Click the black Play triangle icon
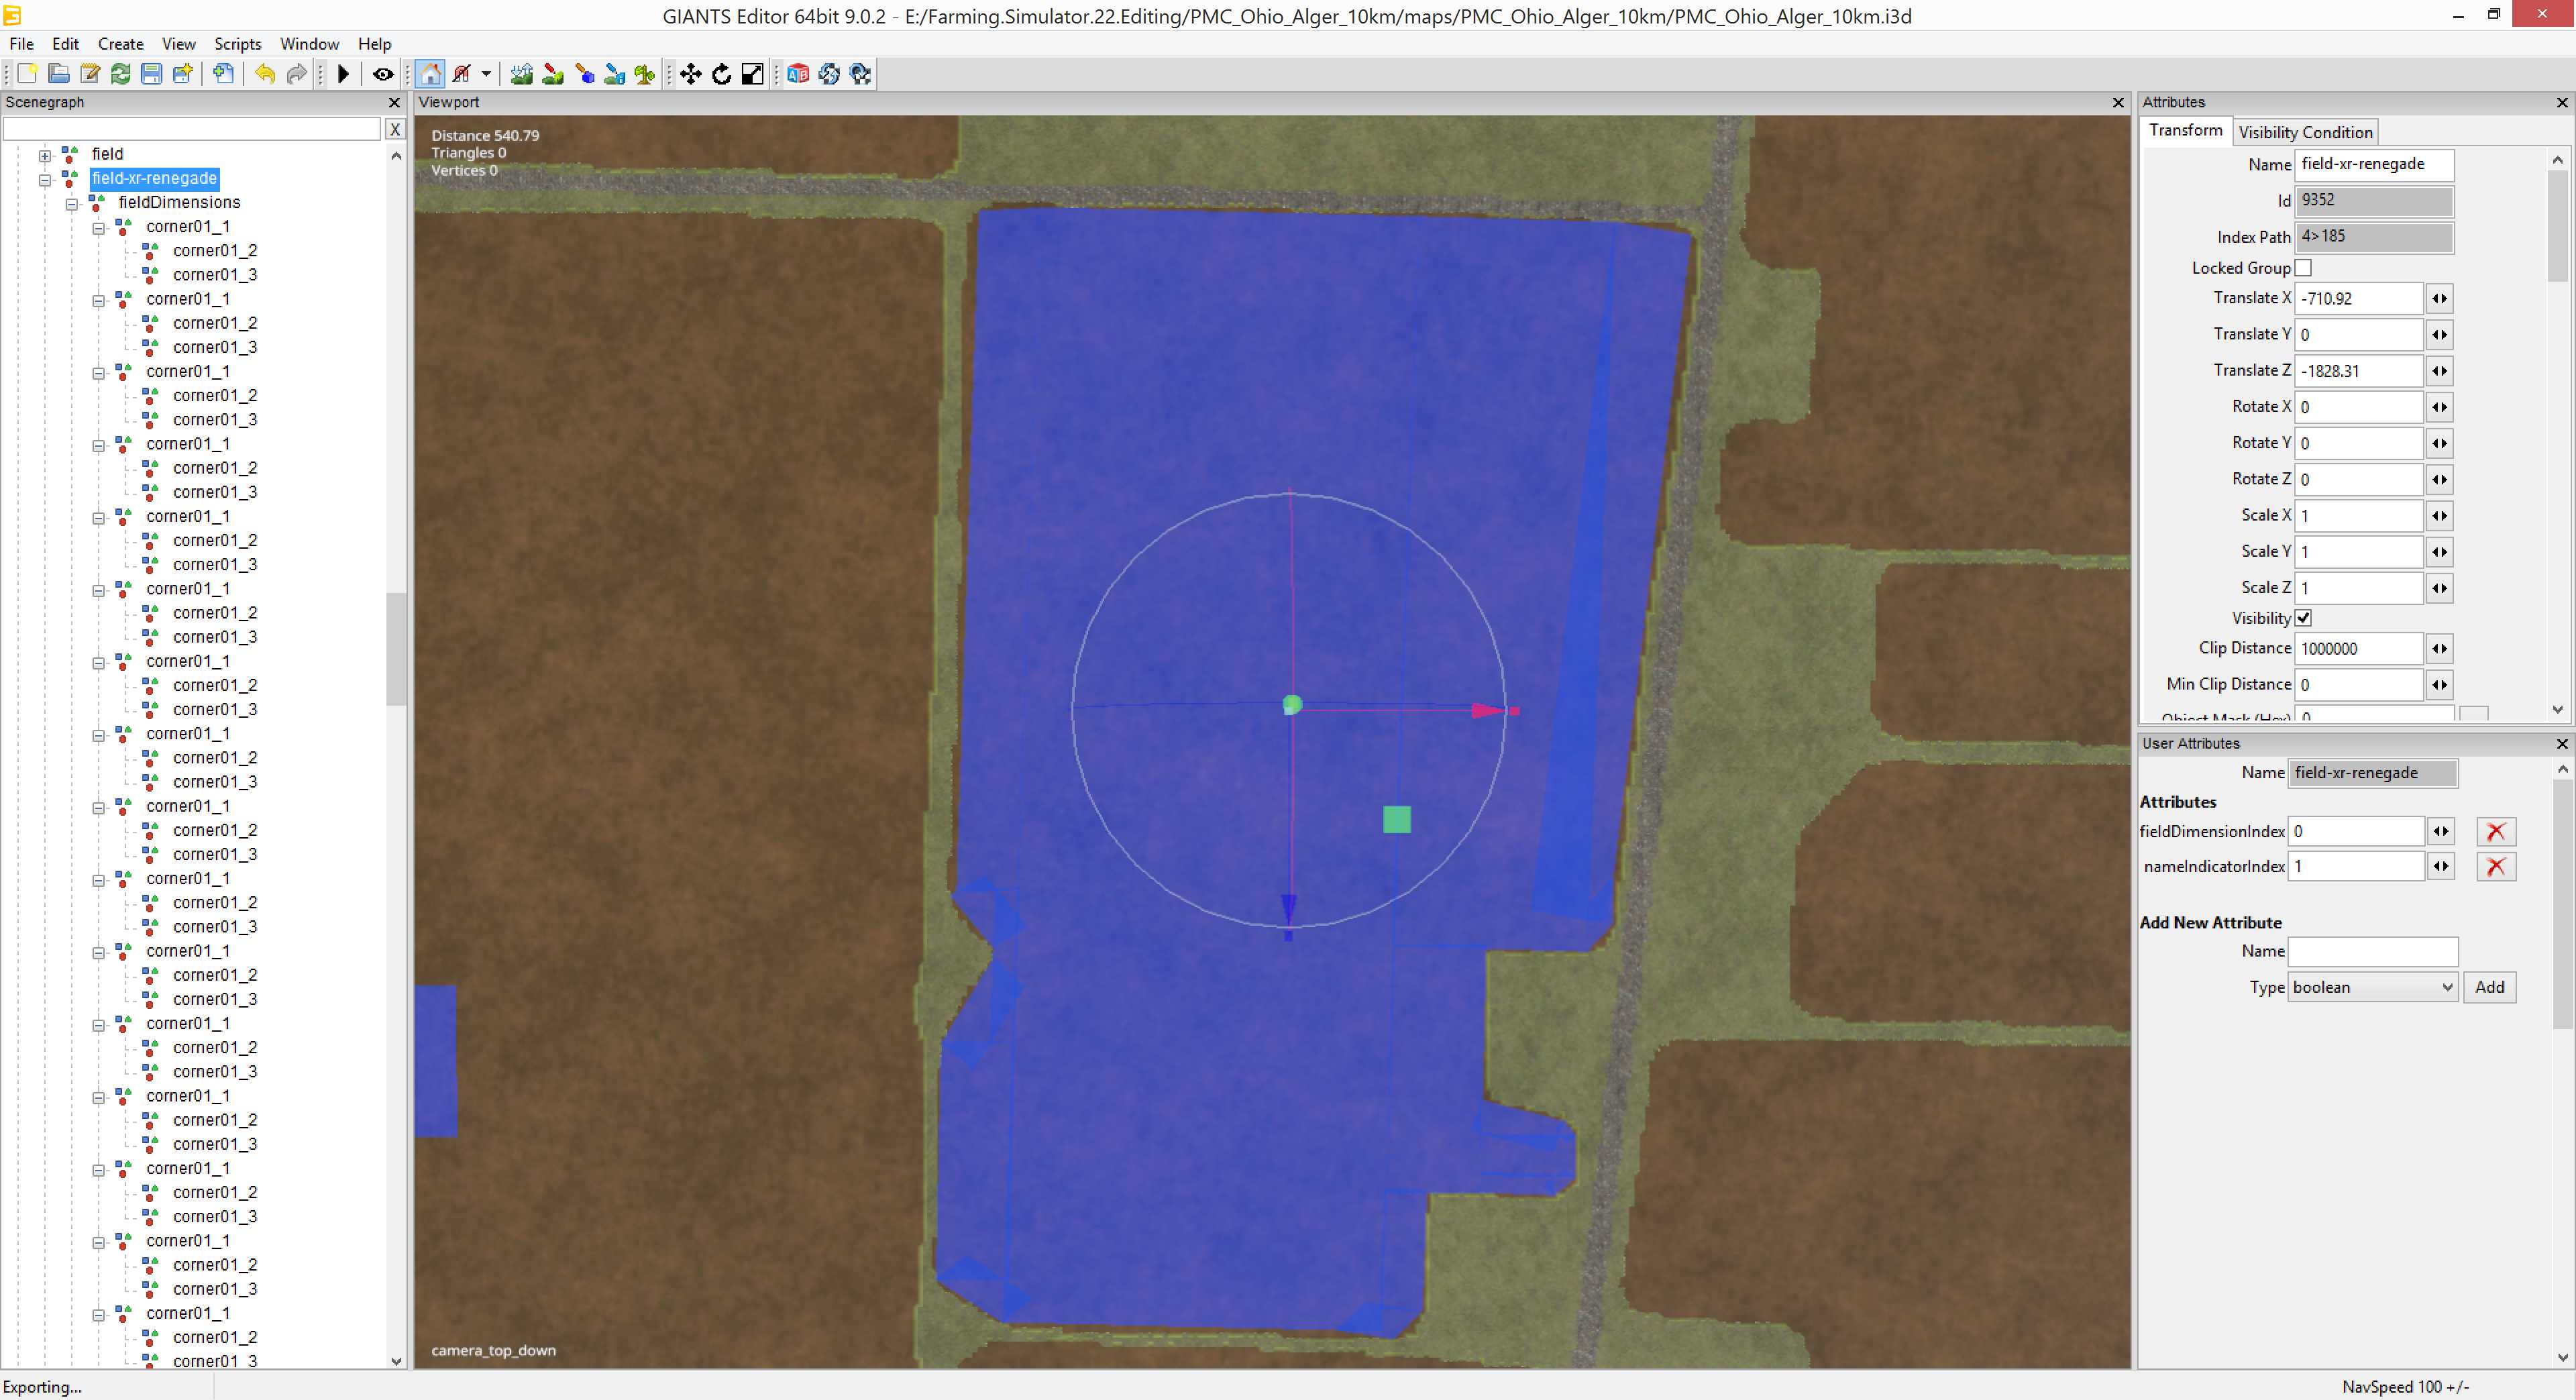Image resolution: width=2576 pixels, height=1400 pixels. coord(343,74)
